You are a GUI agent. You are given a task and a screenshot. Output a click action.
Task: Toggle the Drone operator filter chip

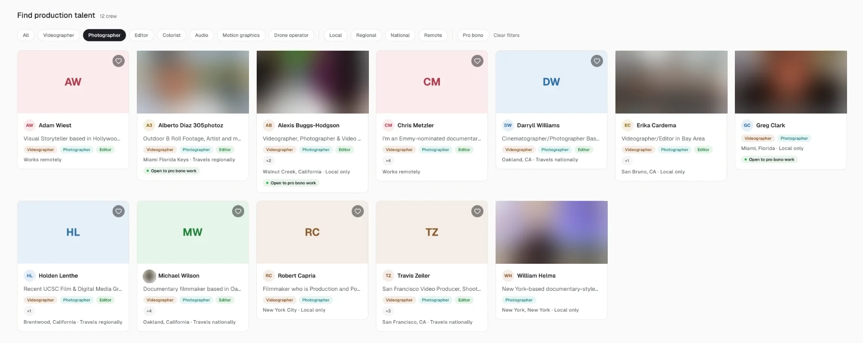coord(291,35)
